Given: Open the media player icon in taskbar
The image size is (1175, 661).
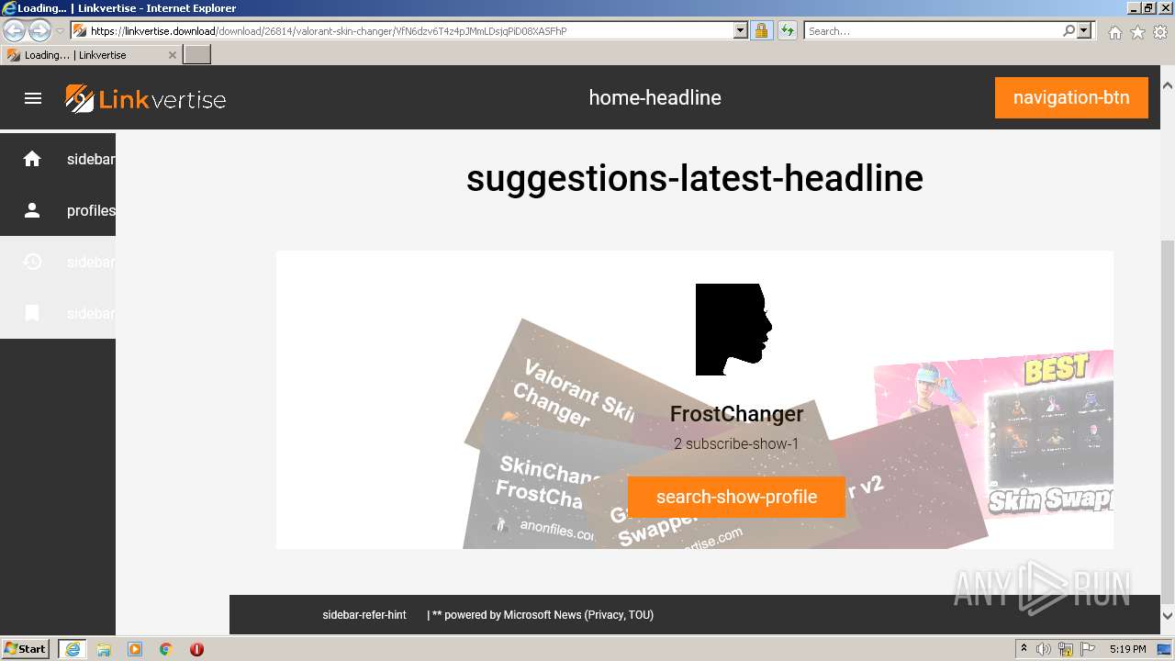Looking at the screenshot, I should click(x=135, y=649).
